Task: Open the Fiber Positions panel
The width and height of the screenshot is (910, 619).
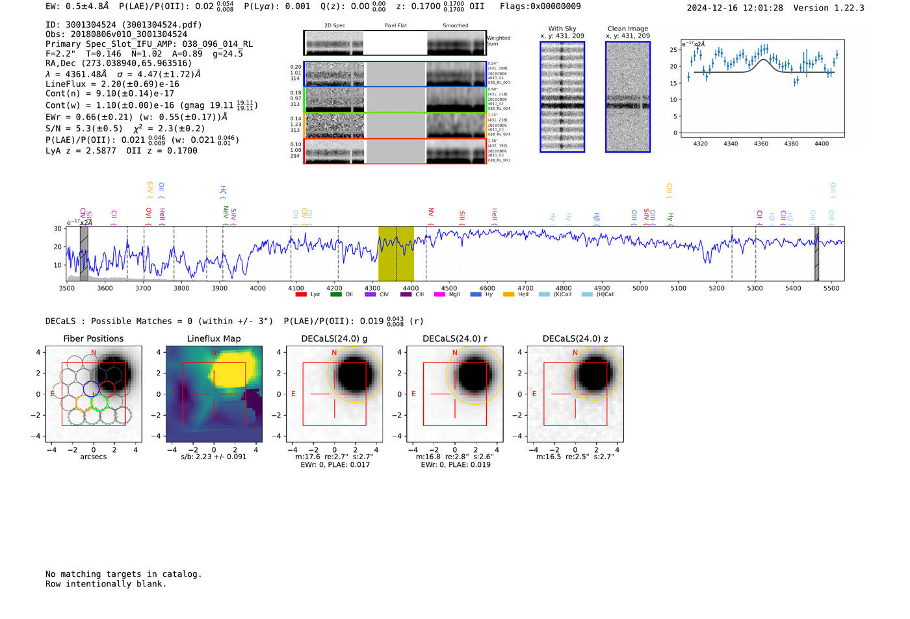Action: [x=93, y=394]
